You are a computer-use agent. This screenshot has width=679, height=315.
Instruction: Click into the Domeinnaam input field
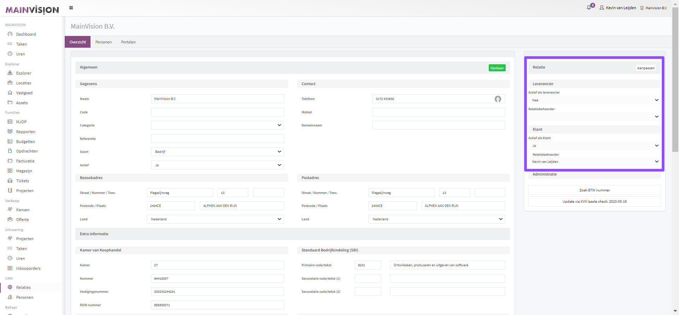click(x=439, y=125)
